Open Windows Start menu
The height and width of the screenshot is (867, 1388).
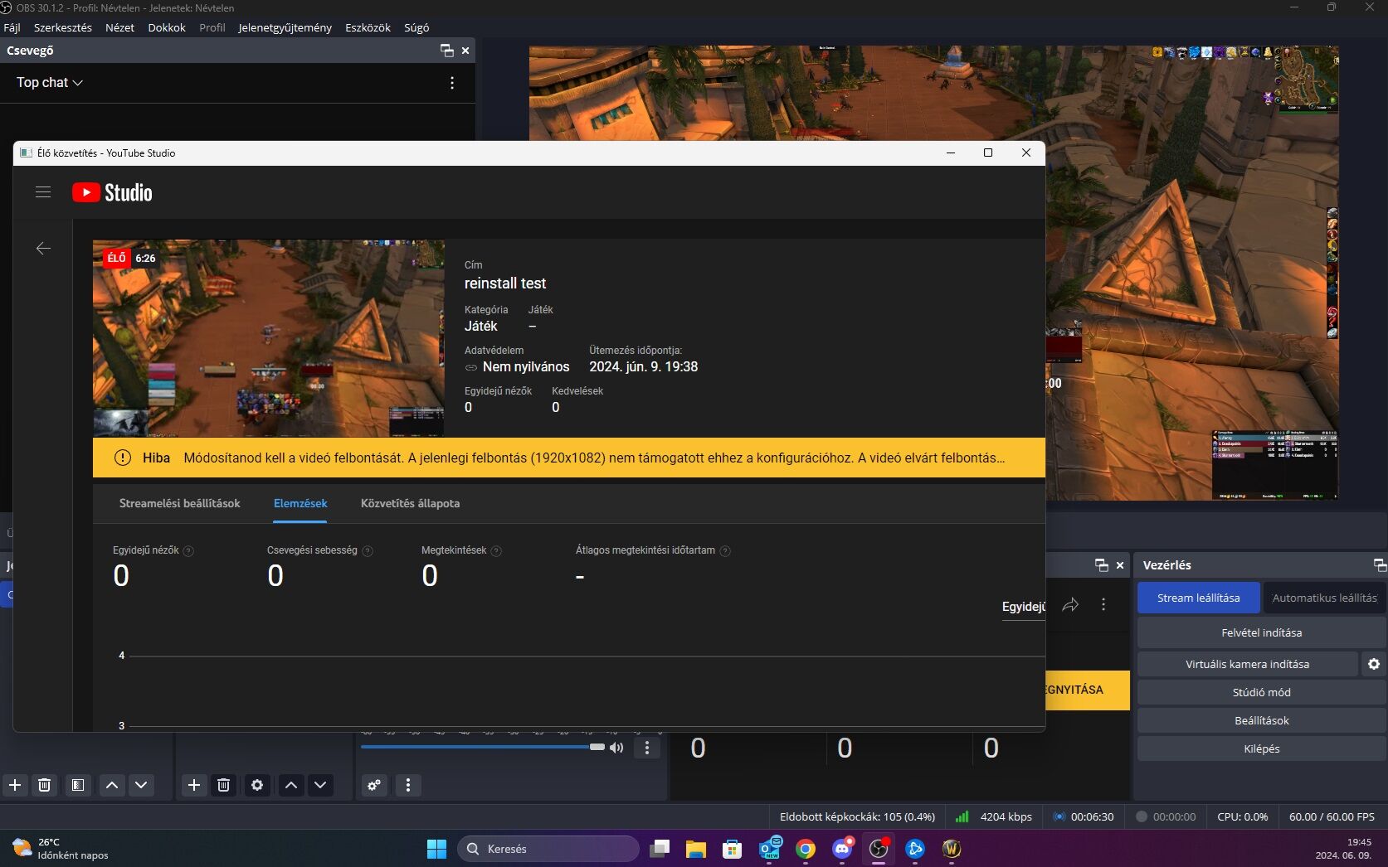click(x=436, y=849)
